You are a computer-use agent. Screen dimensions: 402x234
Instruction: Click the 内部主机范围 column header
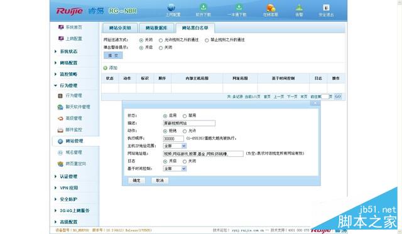pos(197,78)
